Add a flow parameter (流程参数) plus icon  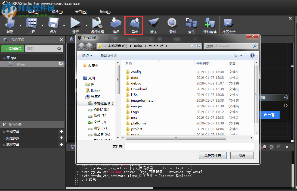pos(61,138)
